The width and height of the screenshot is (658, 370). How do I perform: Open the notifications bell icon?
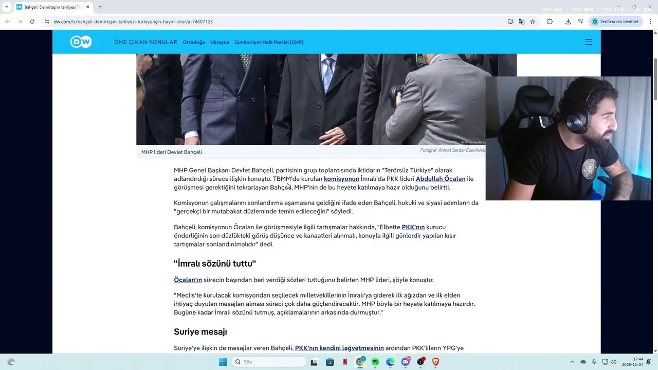click(649, 362)
